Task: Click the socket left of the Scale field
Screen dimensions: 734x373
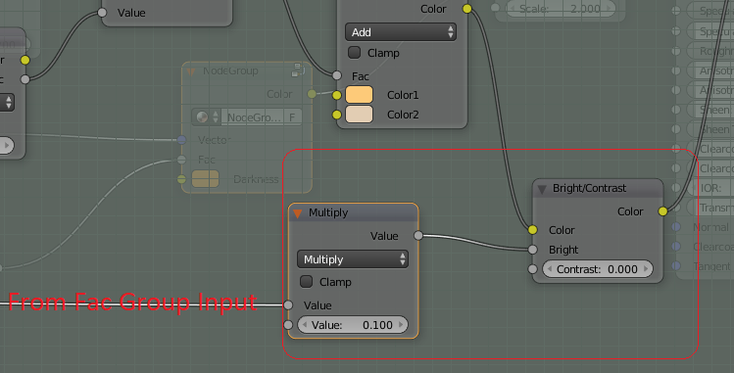Action: point(495,8)
